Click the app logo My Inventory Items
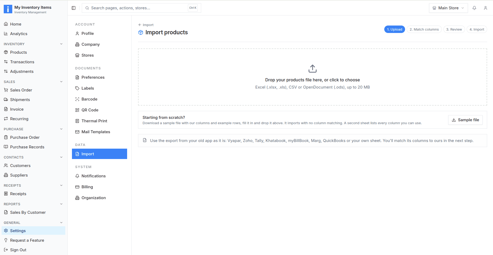Screen dimensions: 493x255 point(8,9)
